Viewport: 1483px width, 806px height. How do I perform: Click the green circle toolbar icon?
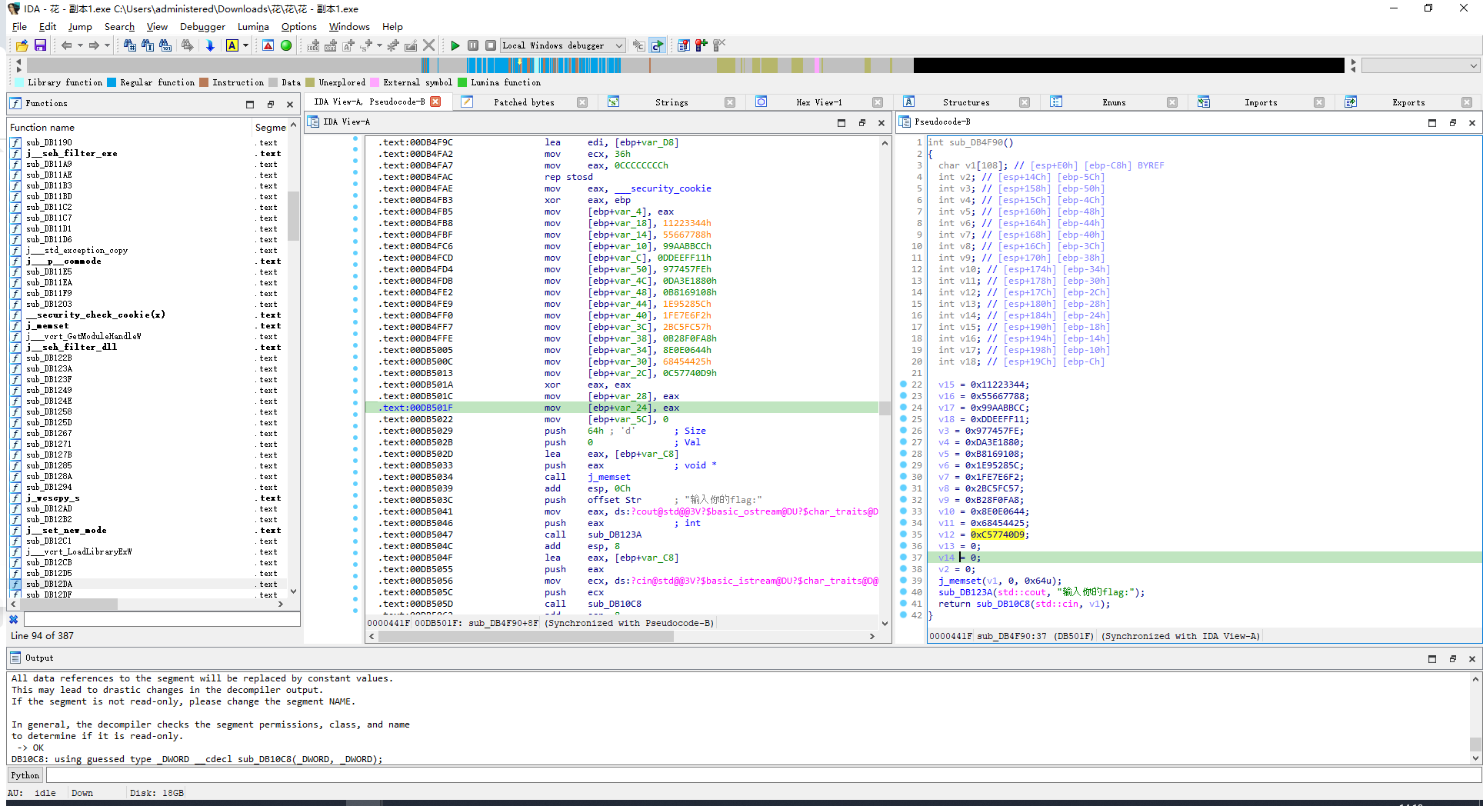pos(286,45)
